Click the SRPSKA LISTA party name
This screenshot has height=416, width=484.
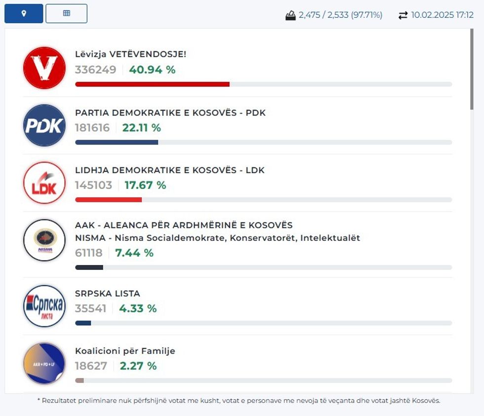tap(107, 294)
